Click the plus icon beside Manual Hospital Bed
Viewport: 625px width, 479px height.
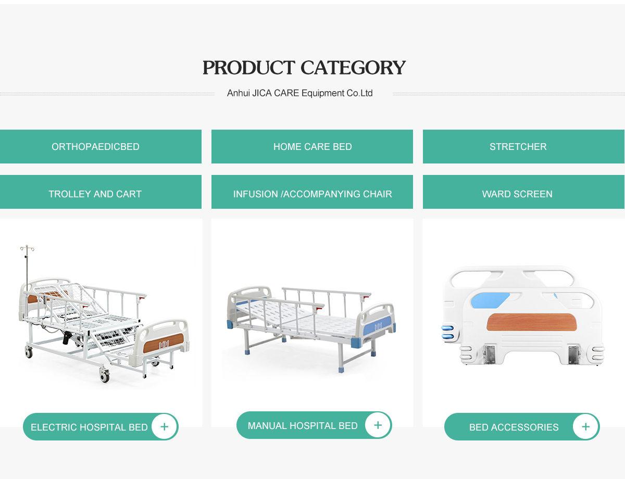pyautogui.click(x=378, y=425)
